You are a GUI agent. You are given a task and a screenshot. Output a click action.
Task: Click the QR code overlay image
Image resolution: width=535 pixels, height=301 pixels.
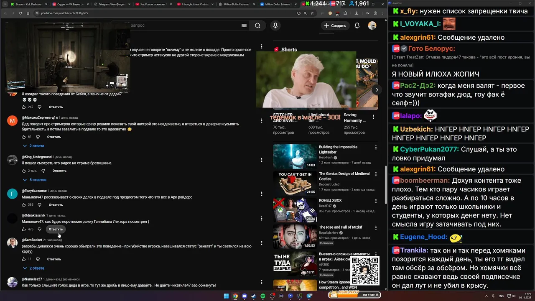point(365,270)
